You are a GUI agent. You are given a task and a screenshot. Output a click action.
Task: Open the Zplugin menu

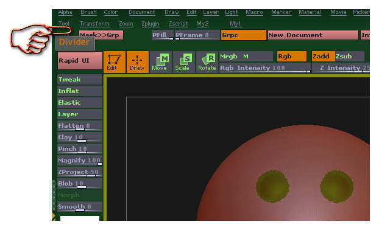pyautogui.click(x=151, y=24)
